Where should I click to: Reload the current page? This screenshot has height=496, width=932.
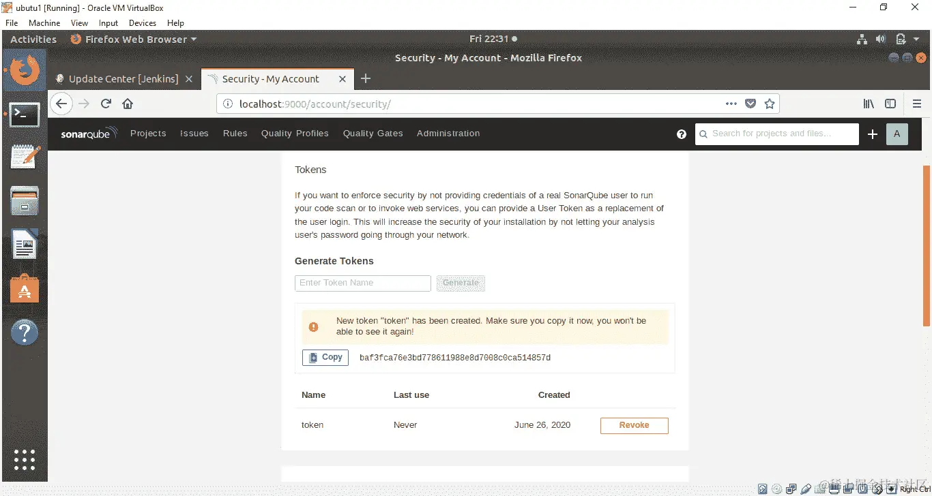[x=106, y=104]
